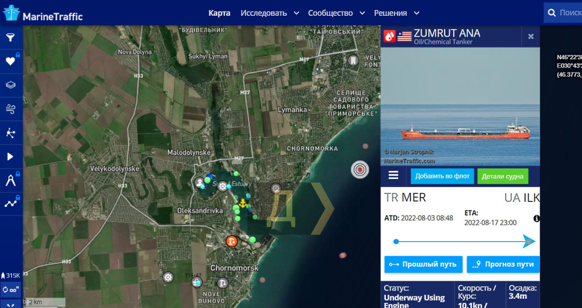
Task: Click the playback arrow icon in sidebar
Action: pyautogui.click(x=10, y=156)
